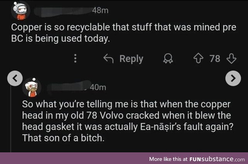Open the three-dot more options menu
Image resolution: width=248 pixels, height=164 pixels.
(76, 59)
